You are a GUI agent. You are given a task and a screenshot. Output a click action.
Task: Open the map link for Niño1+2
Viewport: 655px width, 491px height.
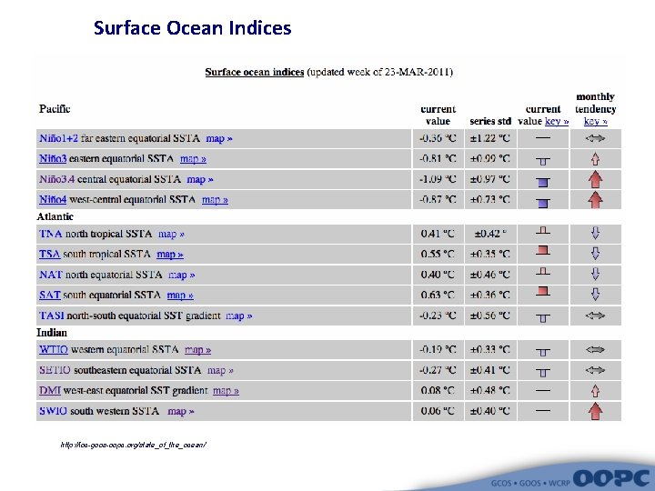[219, 138]
